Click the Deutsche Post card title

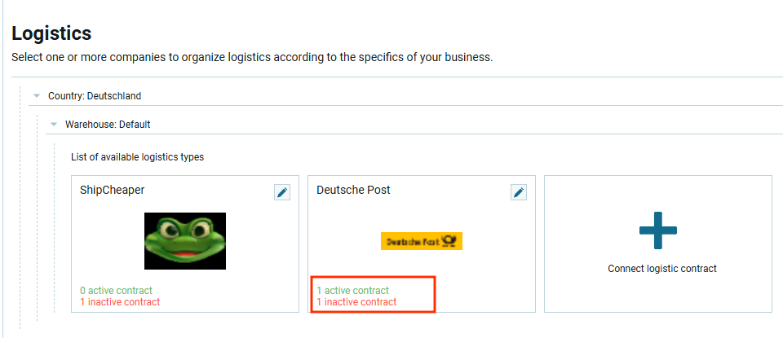(x=353, y=190)
